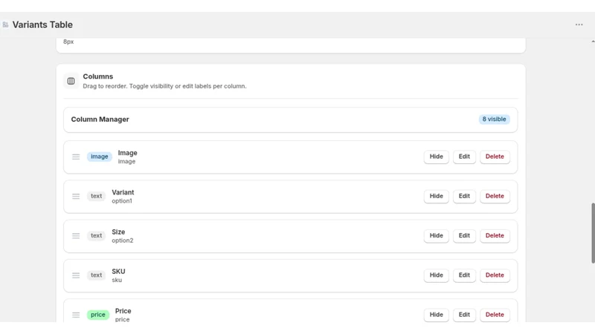Viewport: 595px width, 334px height.
Task: Click the Columns section icon
Action: (71, 81)
